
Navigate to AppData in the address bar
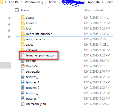[94, 2]
